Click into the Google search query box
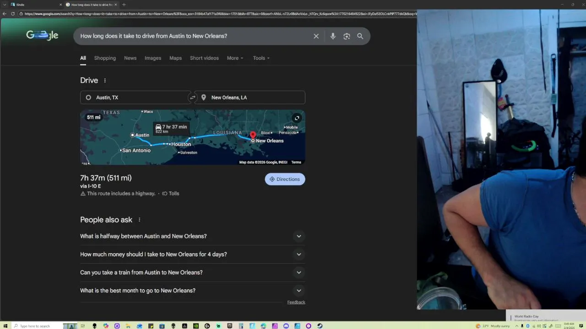The image size is (586, 329). pyautogui.click(x=192, y=36)
